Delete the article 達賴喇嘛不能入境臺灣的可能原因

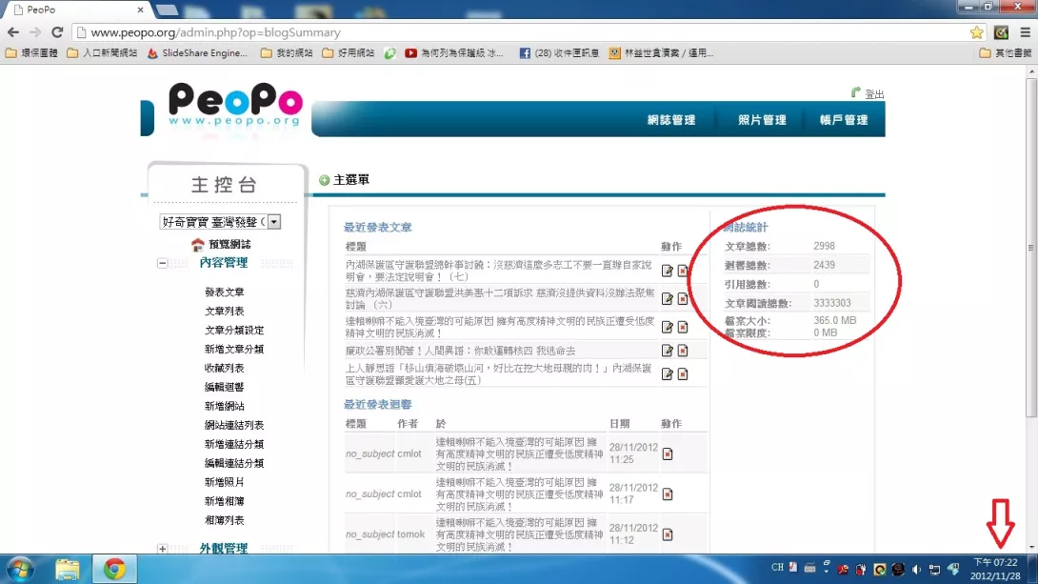click(683, 327)
